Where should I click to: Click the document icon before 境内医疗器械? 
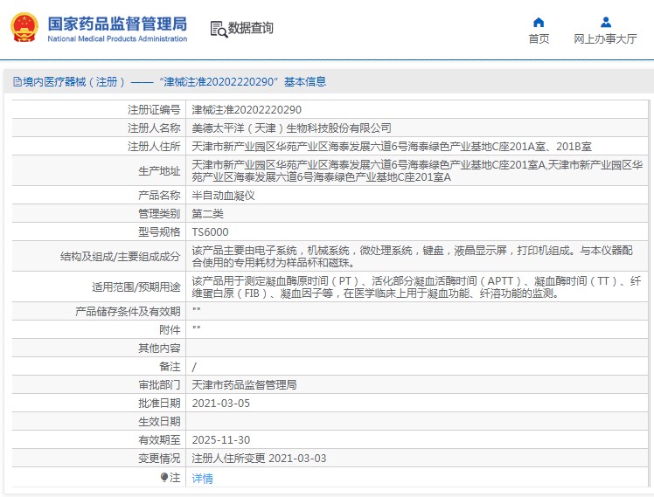[17, 81]
